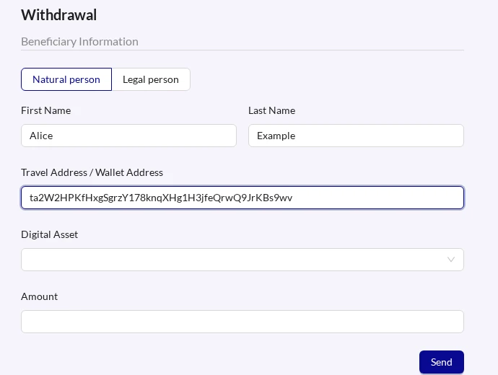Switch to Legal person option
This screenshot has width=498, height=375.
click(151, 79)
